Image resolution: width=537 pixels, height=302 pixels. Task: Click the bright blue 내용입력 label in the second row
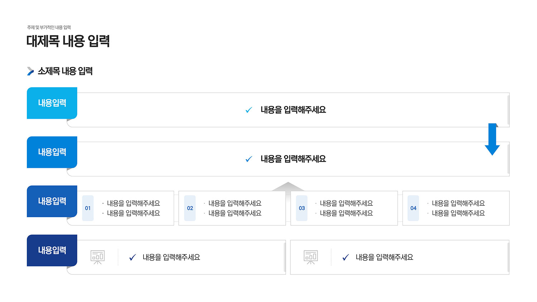[52, 152]
